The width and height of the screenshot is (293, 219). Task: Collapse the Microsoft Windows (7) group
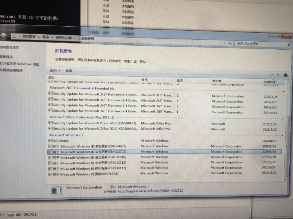282,136
